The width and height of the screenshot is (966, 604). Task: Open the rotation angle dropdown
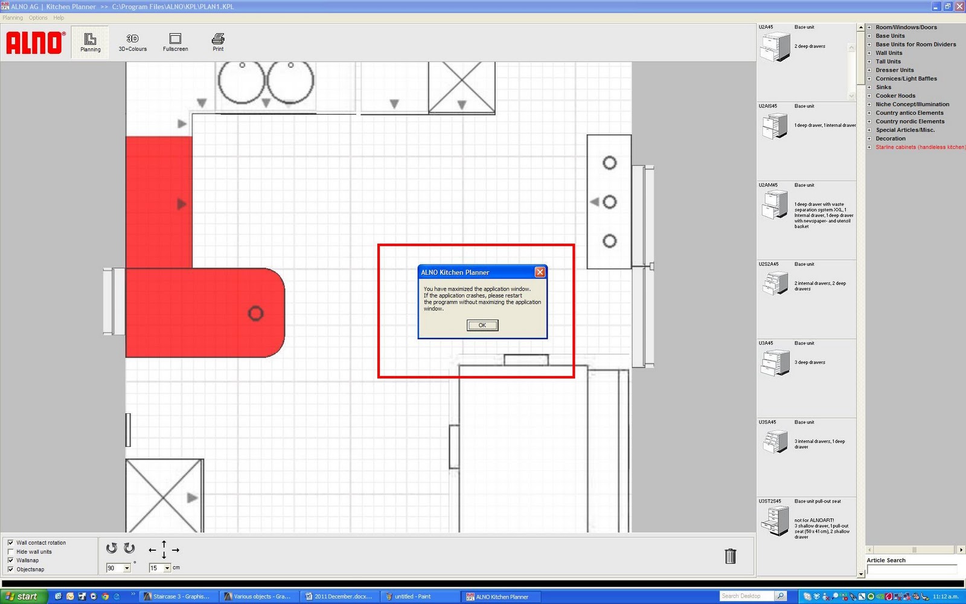pos(127,568)
